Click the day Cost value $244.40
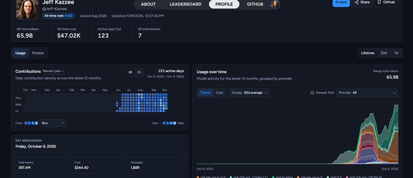This screenshot has height=178, width=413. coord(82,168)
